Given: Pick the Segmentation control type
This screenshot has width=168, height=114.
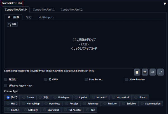Looking at the screenshot, I should (151, 103).
